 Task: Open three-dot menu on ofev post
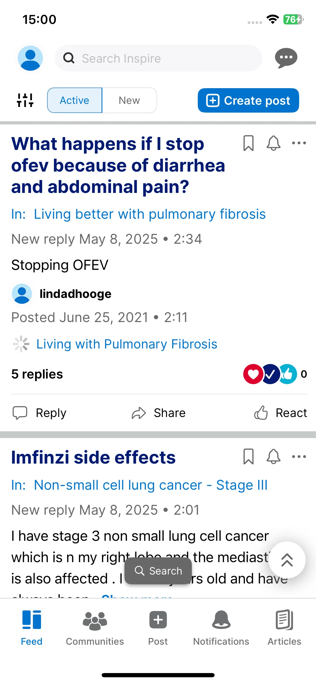[x=299, y=143]
